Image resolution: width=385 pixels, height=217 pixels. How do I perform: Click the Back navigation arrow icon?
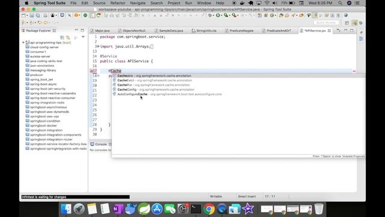click(x=46, y=23)
